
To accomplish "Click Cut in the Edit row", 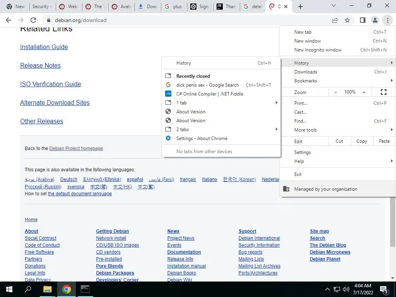I will pos(340,141).
